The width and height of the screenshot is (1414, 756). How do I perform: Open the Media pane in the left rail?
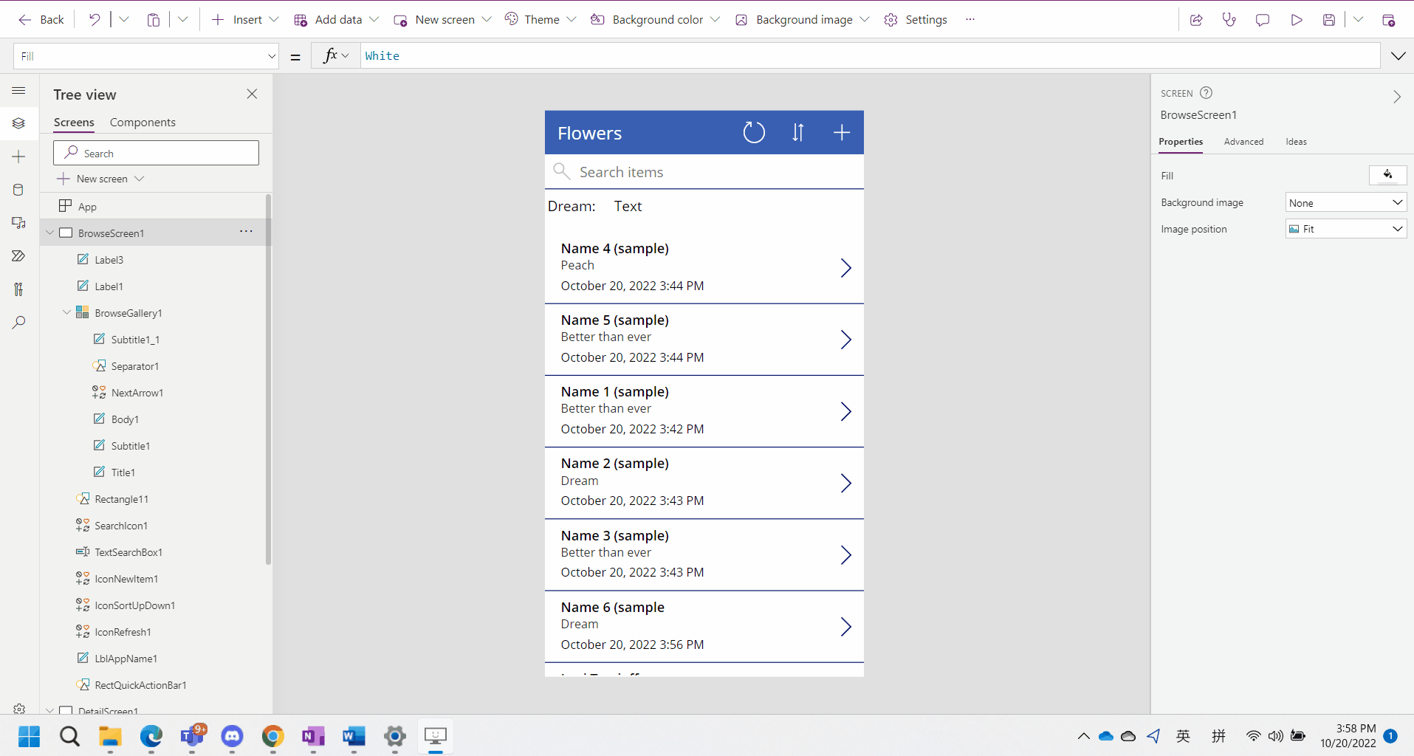point(18,223)
